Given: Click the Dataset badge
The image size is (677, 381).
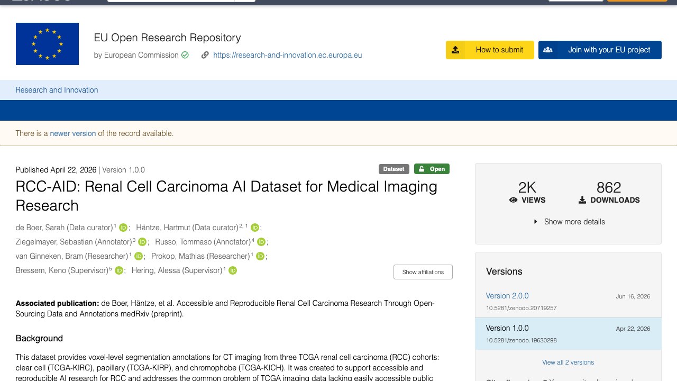Looking at the screenshot, I should click(x=394, y=169).
